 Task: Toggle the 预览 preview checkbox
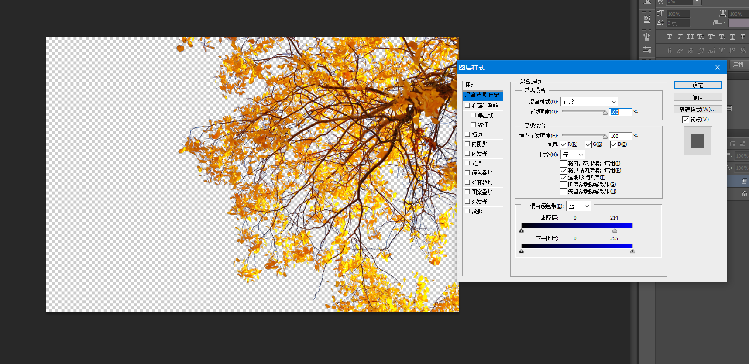pos(686,120)
